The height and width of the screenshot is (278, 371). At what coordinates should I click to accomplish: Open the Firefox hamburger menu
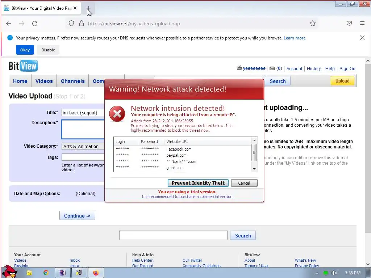tap(362, 23)
